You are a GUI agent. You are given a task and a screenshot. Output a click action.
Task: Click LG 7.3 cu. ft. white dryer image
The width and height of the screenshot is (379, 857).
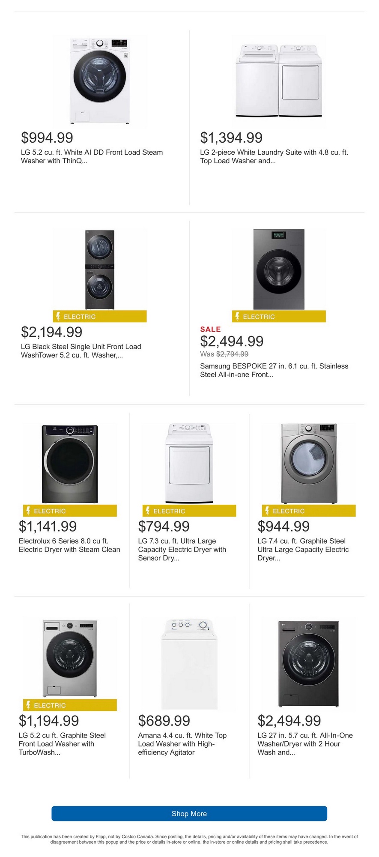coord(189,464)
